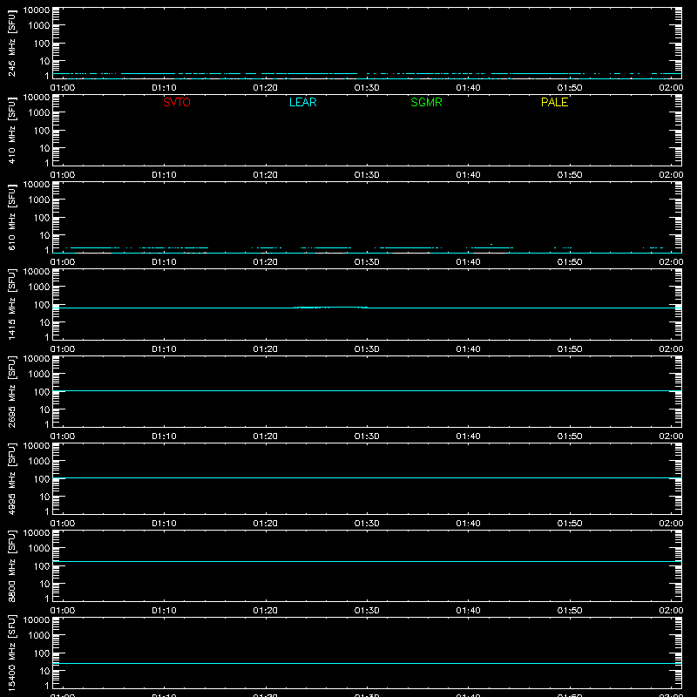Click the 100 tick label of 8800 MHz panel
Image resolution: width=697 pixels, height=697 pixels.
point(42,566)
